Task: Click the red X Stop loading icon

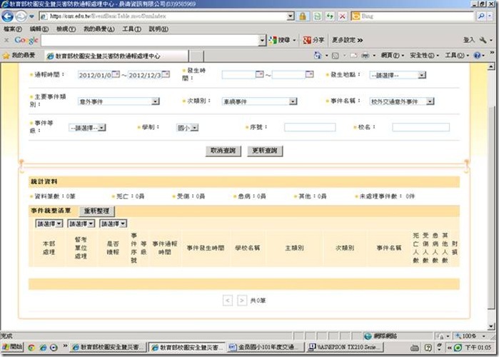Action: pyautogui.click(x=343, y=16)
